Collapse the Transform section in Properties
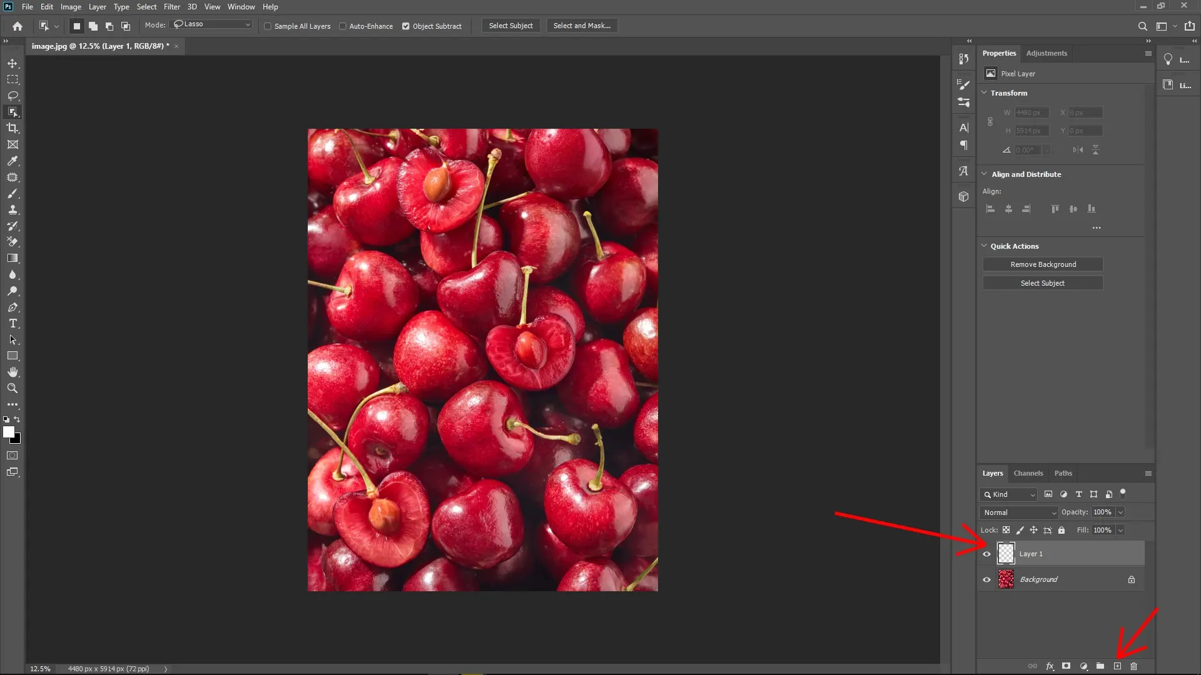Screen dimensions: 1201x675 [984, 92]
